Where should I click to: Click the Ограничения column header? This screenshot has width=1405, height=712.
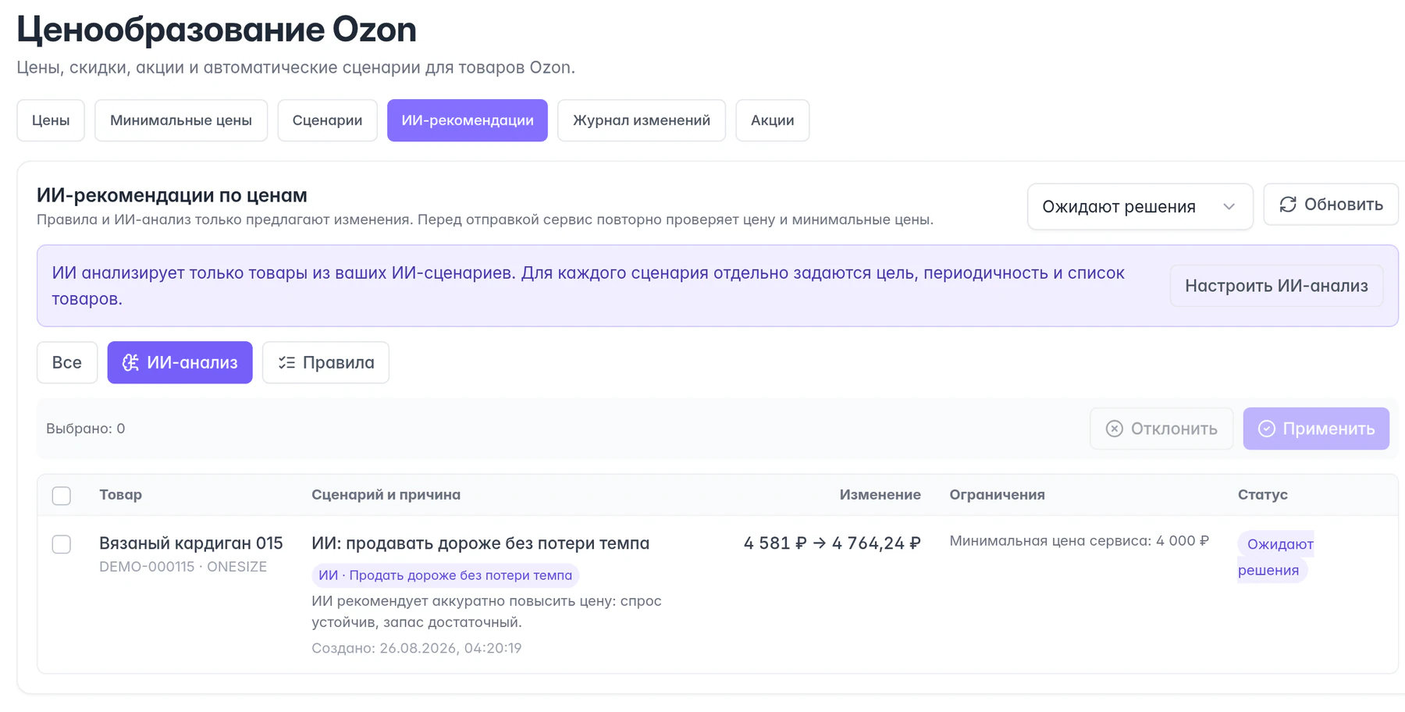pos(998,495)
